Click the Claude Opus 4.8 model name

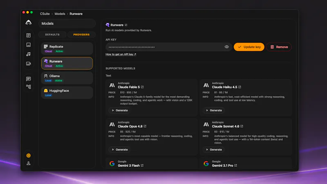(130, 126)
